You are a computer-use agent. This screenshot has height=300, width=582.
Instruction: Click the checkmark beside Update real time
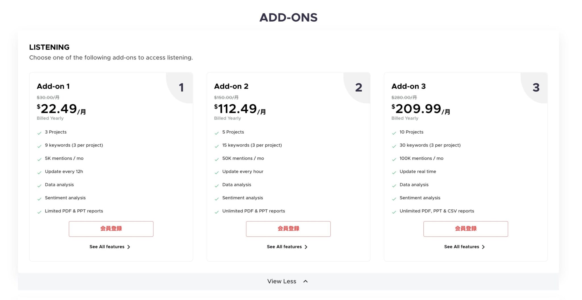pyautogui.click(x=394, y=172)
